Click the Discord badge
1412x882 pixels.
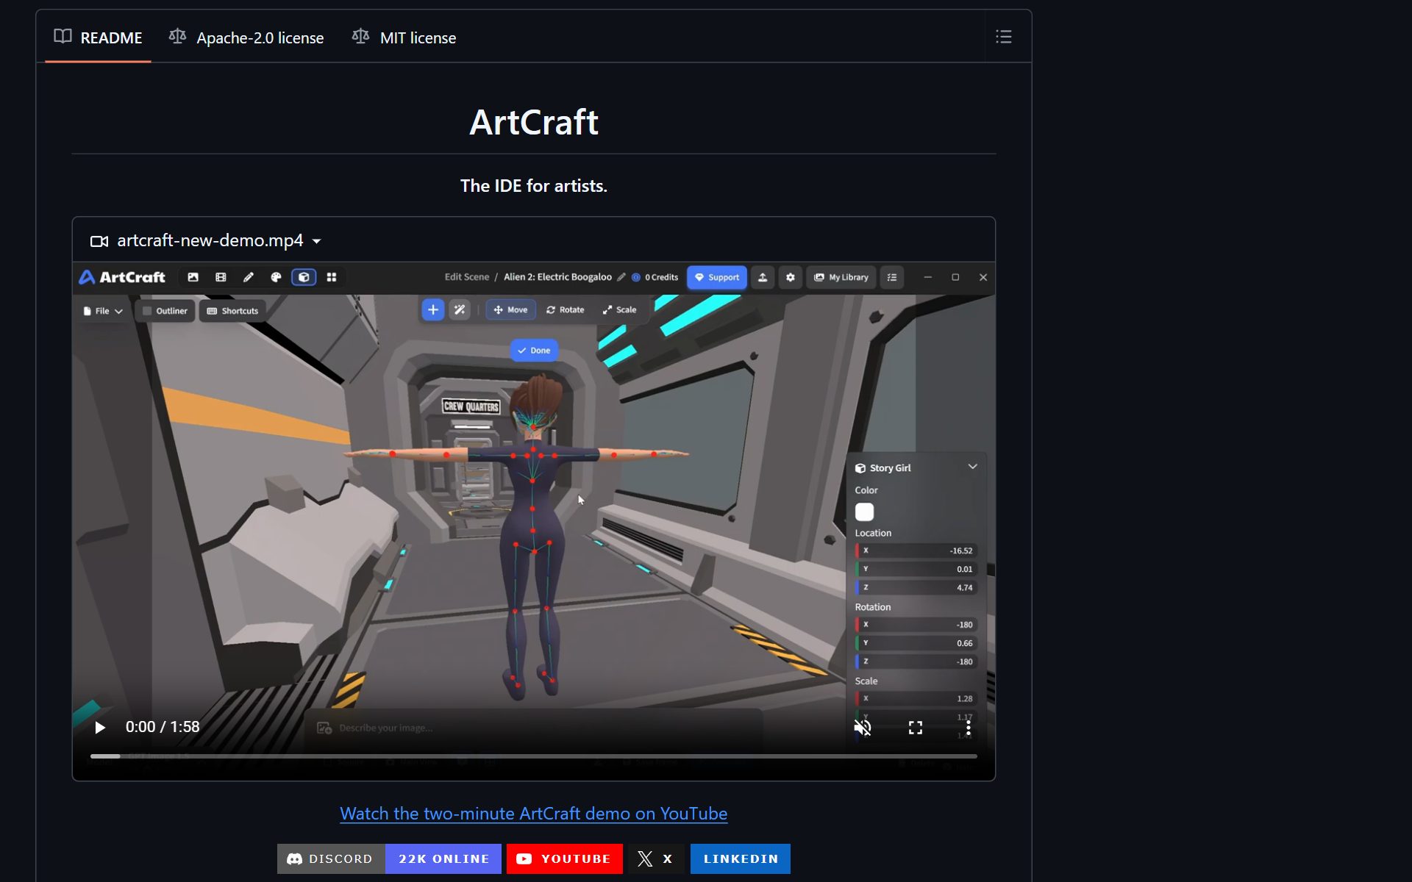click(389, 858)
